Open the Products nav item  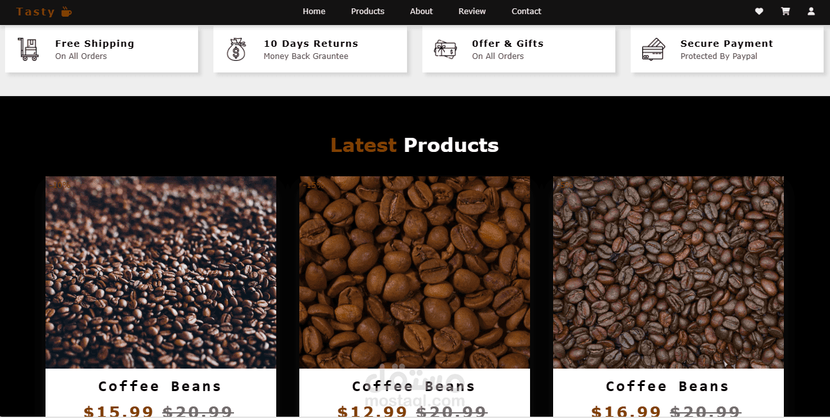[x=368, y=12]
